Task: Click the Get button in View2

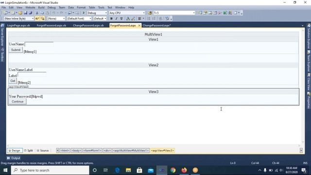Action: 13,81
